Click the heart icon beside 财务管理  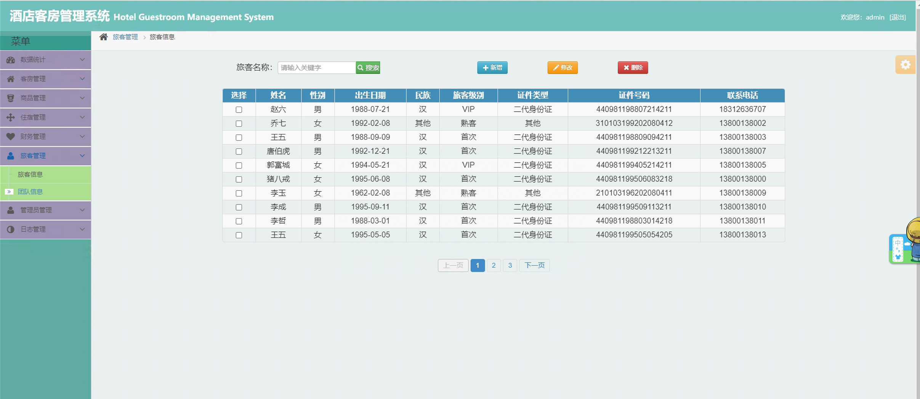[x=11, y=136]
